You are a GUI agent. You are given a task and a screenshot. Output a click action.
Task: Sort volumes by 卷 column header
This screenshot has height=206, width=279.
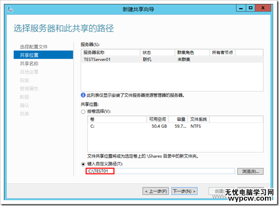click(117, 119)
